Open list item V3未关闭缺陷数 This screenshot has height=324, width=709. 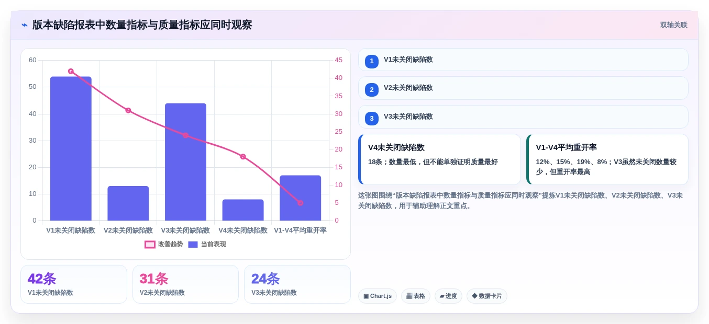click(x=523, y=117)
